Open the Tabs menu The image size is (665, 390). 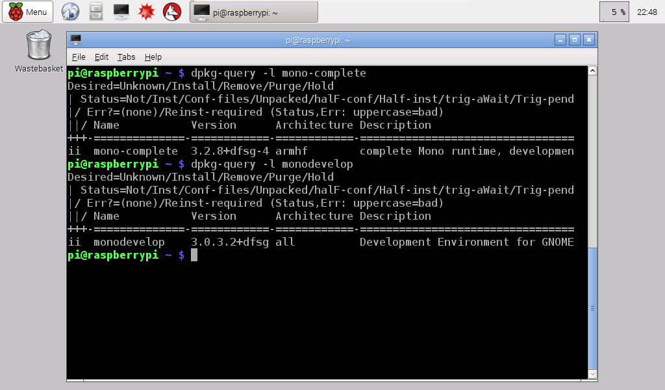click(127, 57)
